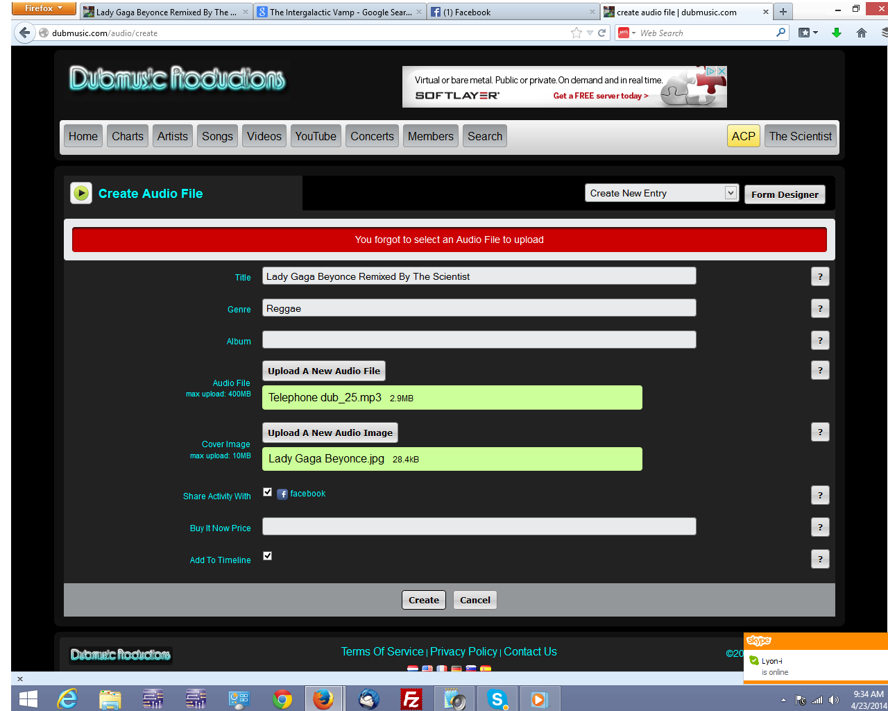
Task: Show help for the Cover Image upload
Action: click(x=820, y=432)
